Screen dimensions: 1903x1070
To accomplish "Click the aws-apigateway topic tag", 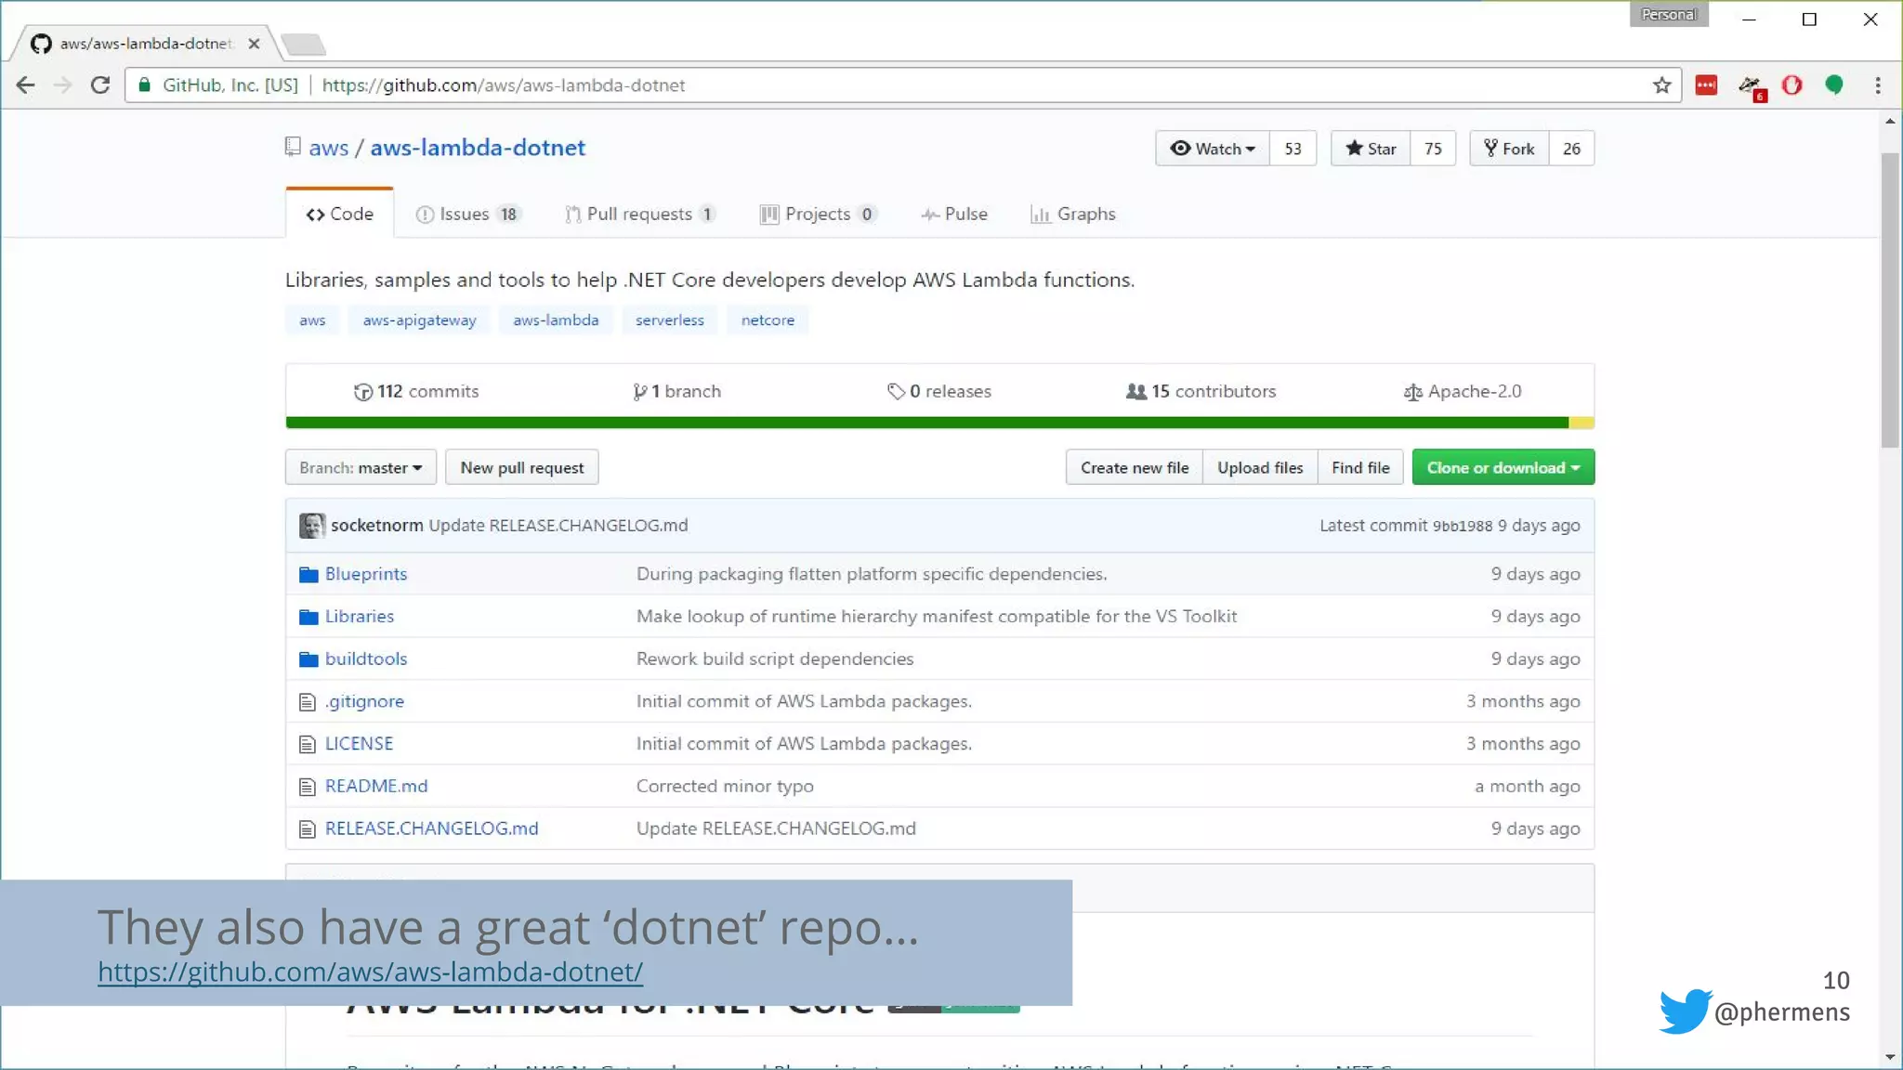I will tap(419, 320).
